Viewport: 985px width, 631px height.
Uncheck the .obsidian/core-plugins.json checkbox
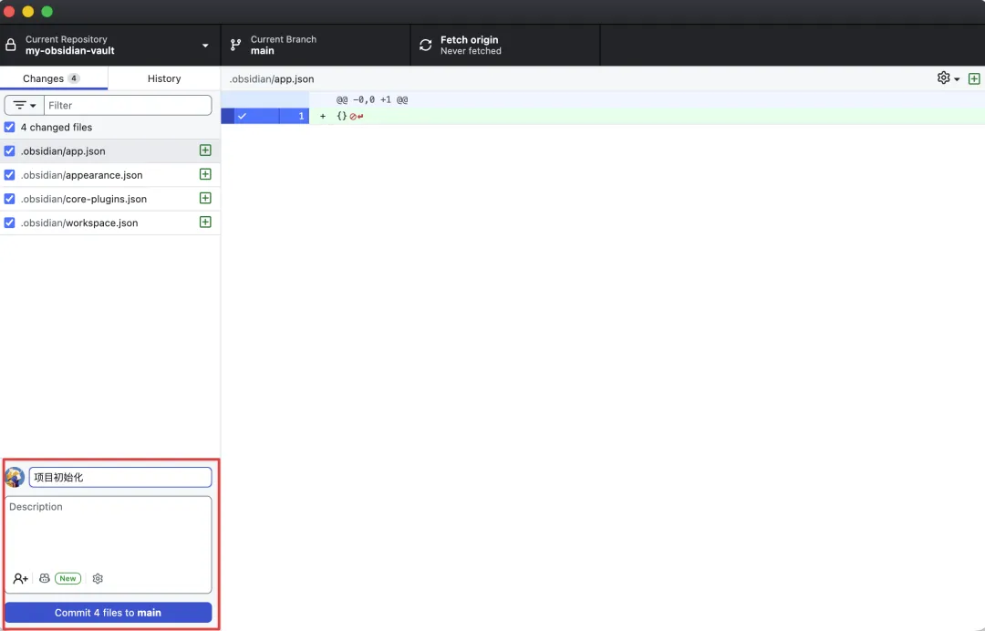pos(9,199)
